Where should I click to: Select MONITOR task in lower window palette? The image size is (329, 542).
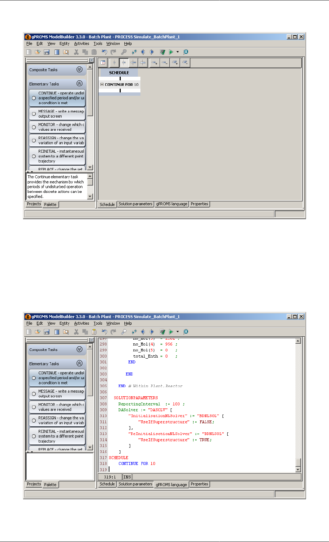pyautogui.click(x=57, y=407)
